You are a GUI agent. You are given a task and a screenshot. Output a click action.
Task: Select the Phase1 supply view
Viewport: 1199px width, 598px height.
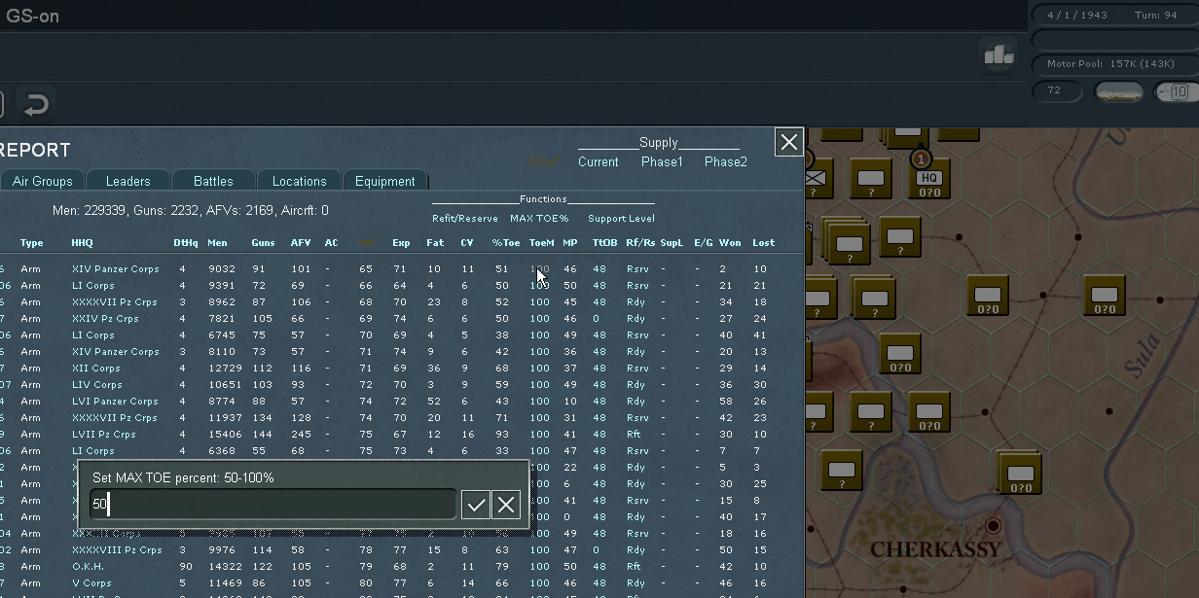pos(662,162)
